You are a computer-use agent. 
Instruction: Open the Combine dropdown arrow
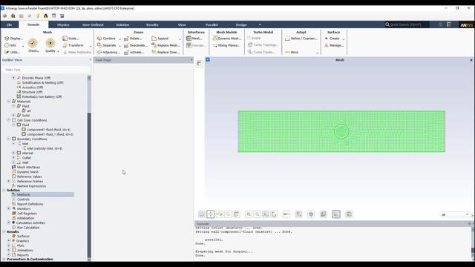tap(119, 39)
